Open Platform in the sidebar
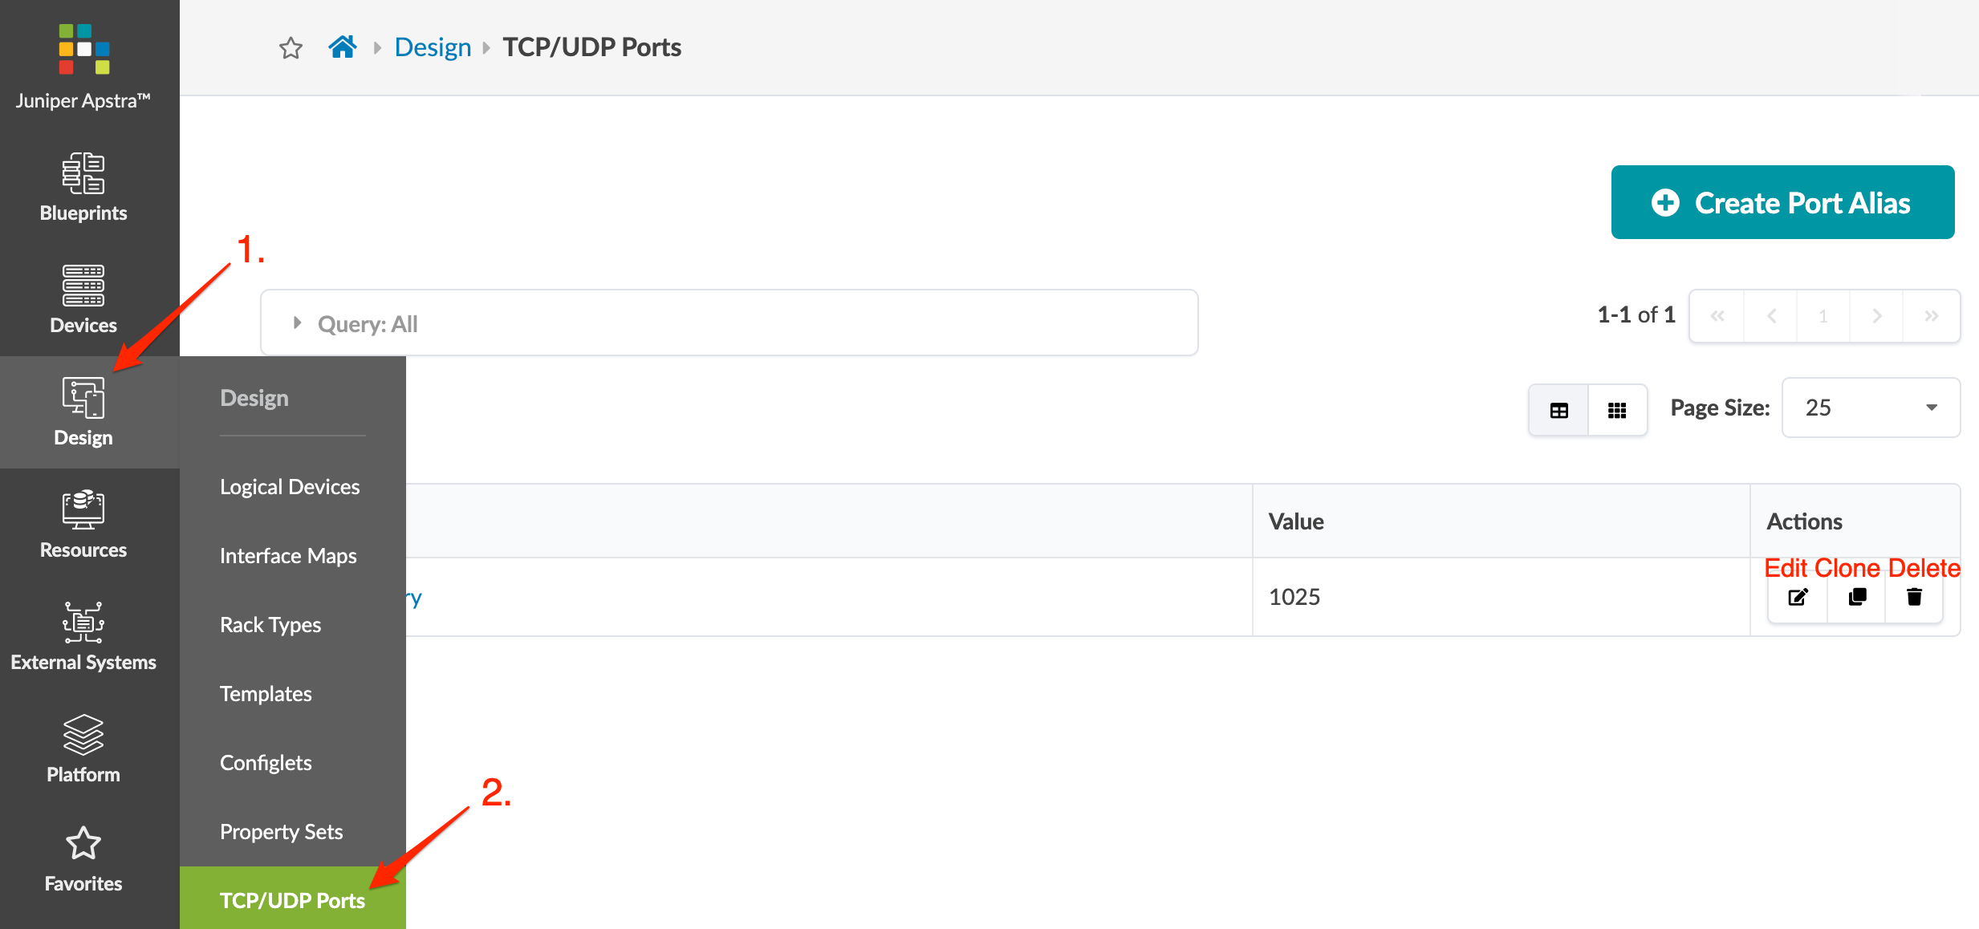The width and height of the screenshot is (1979, 929). [x=83, y=749]
